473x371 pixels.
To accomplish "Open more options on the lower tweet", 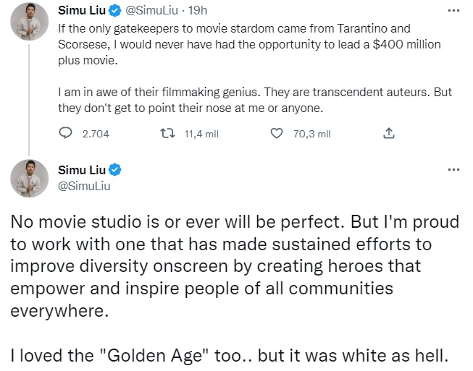I will 454,169.
